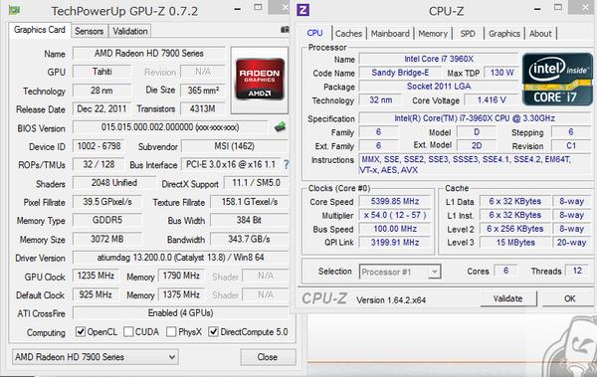Open the About tab in CPU-Z

pos(540,34)
